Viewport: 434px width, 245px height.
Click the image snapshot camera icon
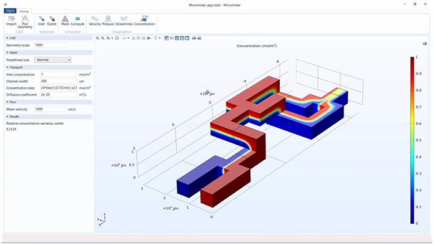194,38
